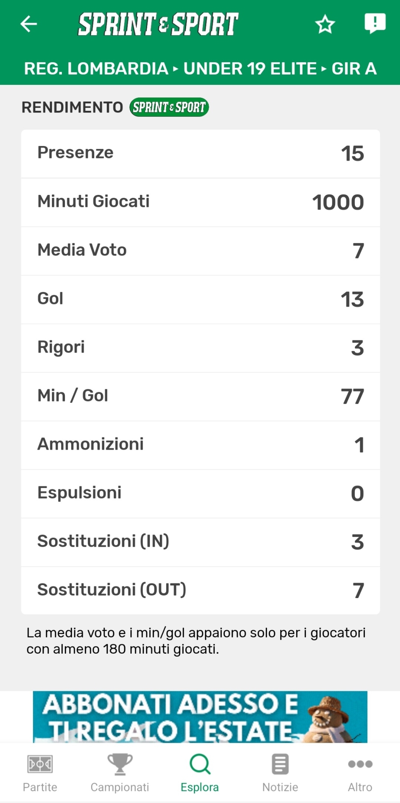
Task: Select the UNDER 19 ELITE breadcrumb
Action: [x=250, y=69]
